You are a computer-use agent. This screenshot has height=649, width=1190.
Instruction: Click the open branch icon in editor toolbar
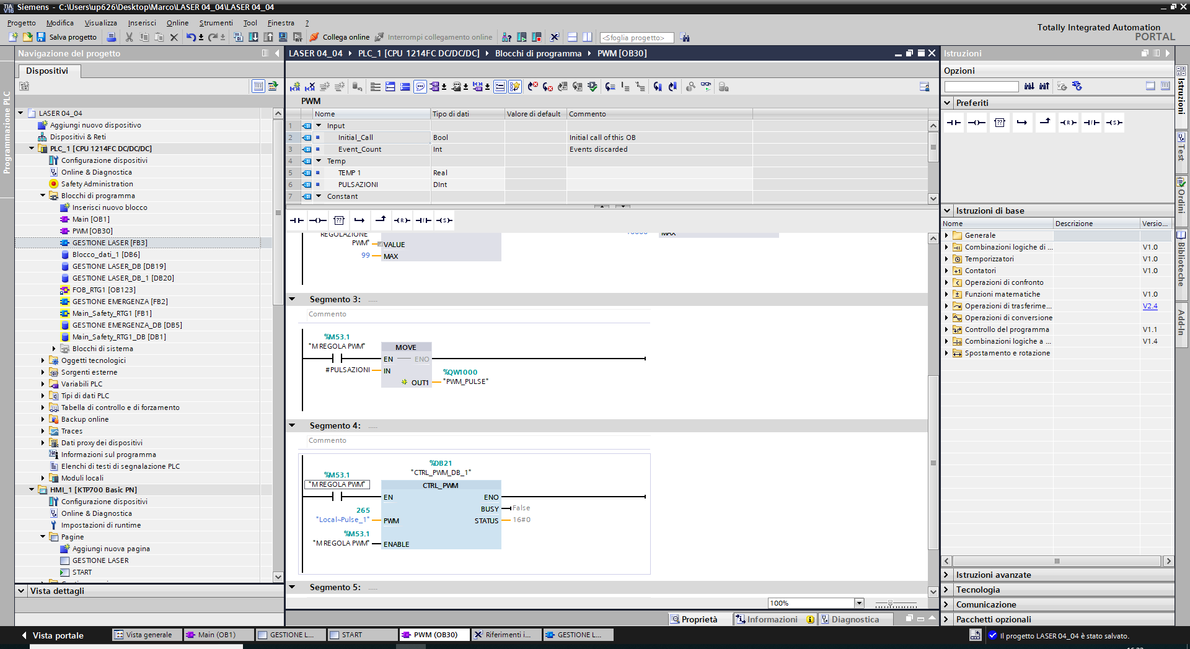(359, 220)
